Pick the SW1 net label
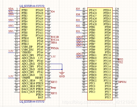 coord(11,31)
